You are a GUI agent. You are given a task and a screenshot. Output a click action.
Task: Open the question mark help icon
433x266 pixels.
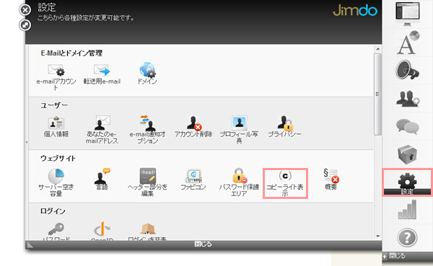pyautogui.click(x=407, y=237)
